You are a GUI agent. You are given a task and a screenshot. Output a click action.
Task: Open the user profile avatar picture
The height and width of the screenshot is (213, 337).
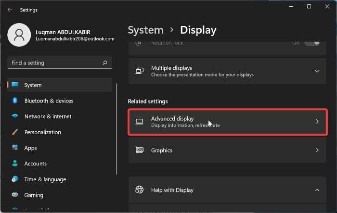click(19, 35)
